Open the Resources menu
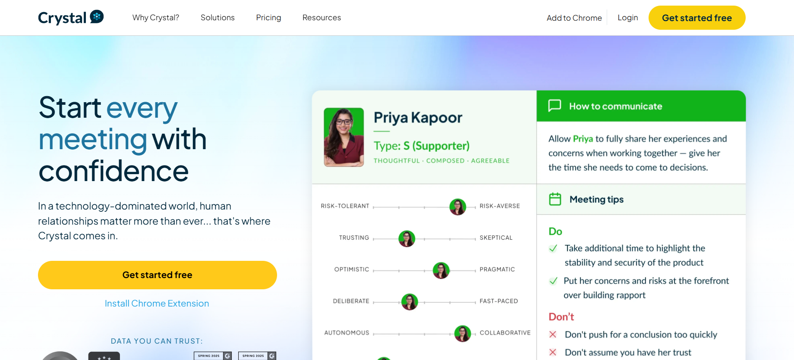Viewport: 794px width, 360px height. 321,18
